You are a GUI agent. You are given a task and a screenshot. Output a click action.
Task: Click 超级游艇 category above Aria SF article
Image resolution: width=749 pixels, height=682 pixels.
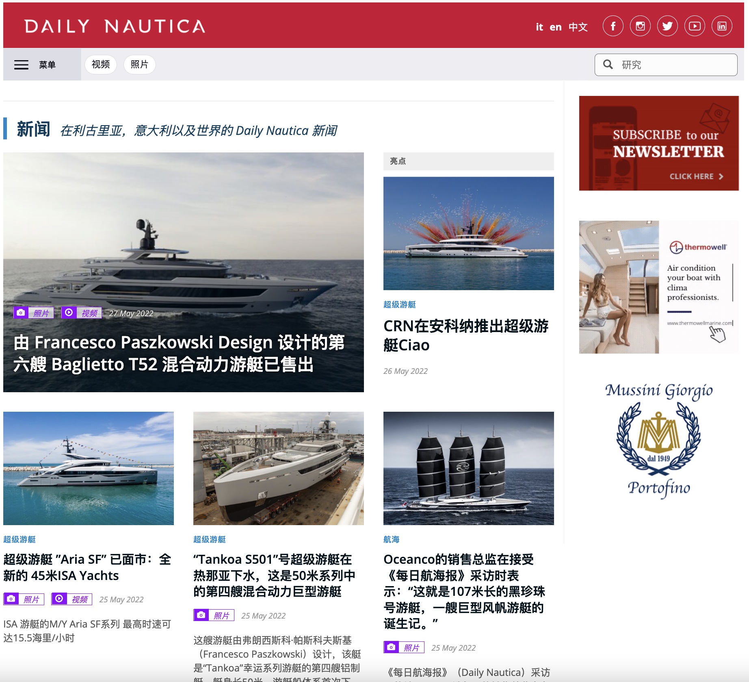coord(19,539)
